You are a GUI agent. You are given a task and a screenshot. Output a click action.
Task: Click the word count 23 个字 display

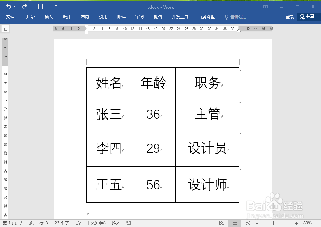point(61,223)
